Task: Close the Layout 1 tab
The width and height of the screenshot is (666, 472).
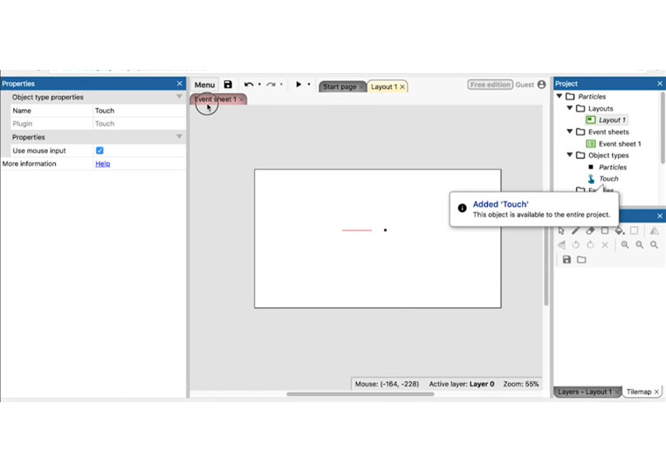Action: 402,87
